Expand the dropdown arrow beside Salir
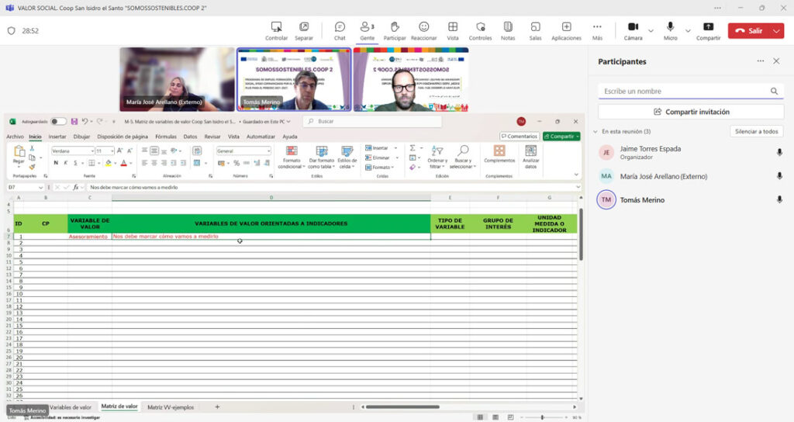The height and width of the screenshot is (422, 794). (x=777, y=31)
